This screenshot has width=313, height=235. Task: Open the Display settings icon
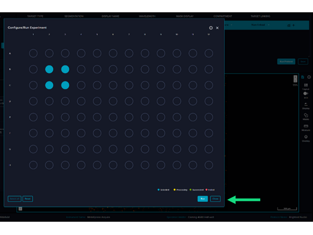click(x=306, y=106)
